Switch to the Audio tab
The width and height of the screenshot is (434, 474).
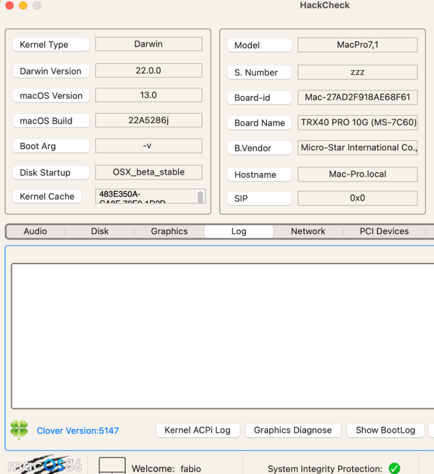(36, 231)
